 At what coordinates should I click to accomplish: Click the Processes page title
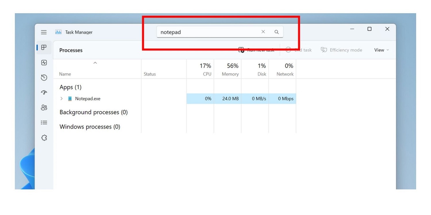click(71, 50)
